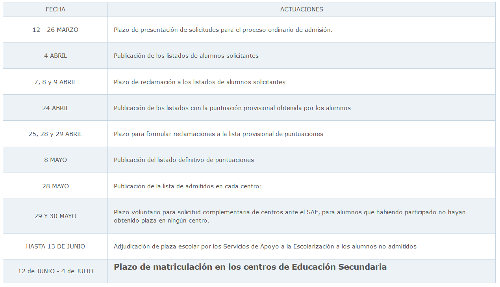Click the bold 'Plazo de matriculación' heading
Screen dimensions: 500x287
[250, 267]
